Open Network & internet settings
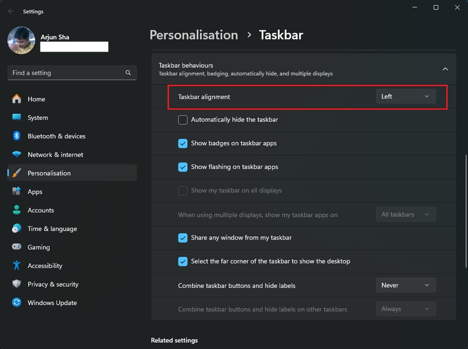This screenshot has width=468, height=349. (17, 154)
